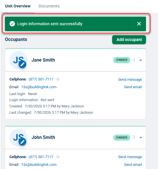The image size is (158, 169).
Task: Star John Smith's cellphone as primary
Action: (x=58, y=157)
